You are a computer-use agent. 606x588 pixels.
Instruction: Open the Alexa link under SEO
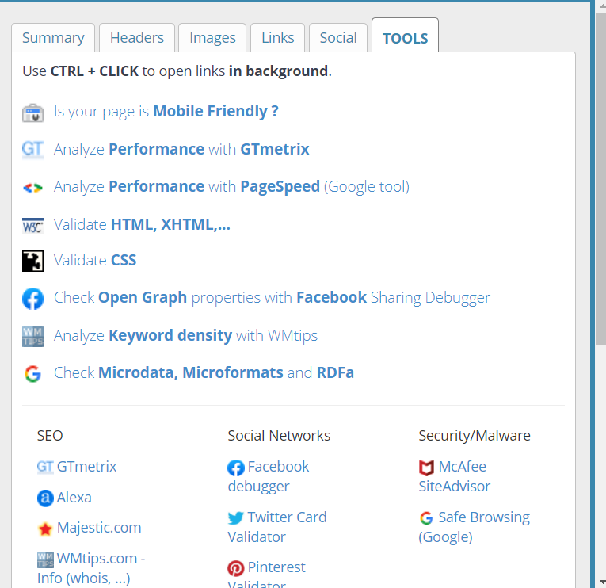(74, 498)
